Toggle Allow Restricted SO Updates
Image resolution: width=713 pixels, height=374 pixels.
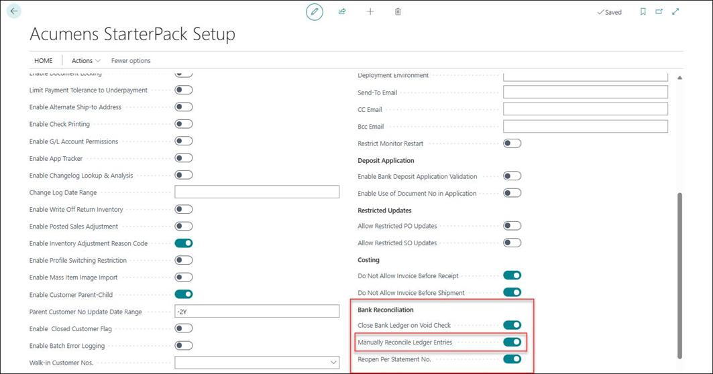(512, 243)
